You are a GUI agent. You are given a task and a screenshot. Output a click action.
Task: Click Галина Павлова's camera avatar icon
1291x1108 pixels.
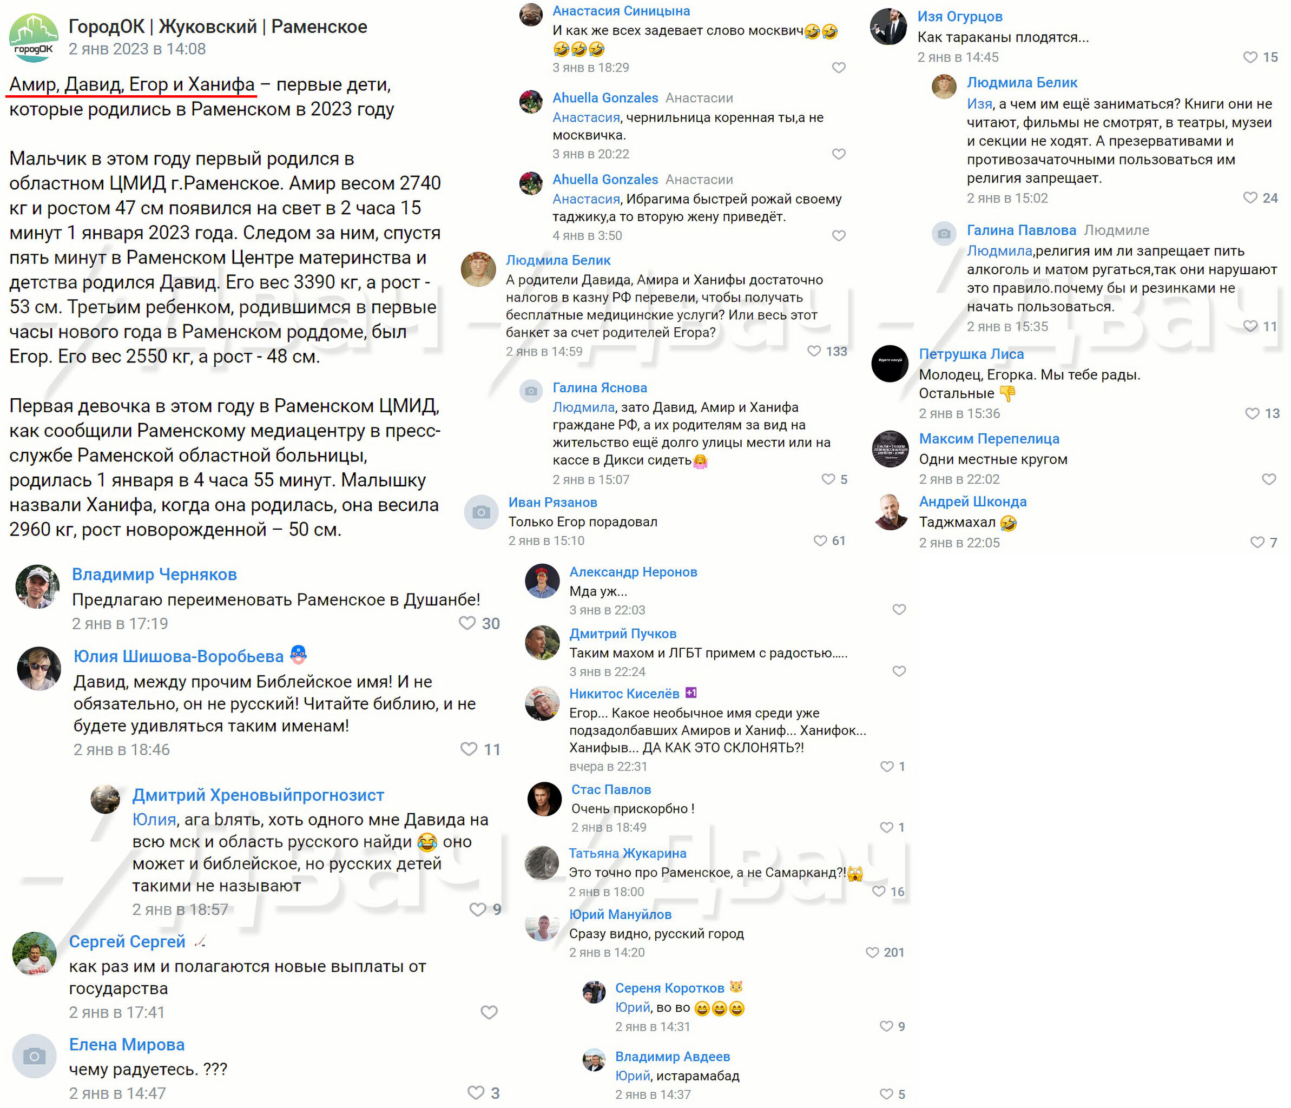944,234
